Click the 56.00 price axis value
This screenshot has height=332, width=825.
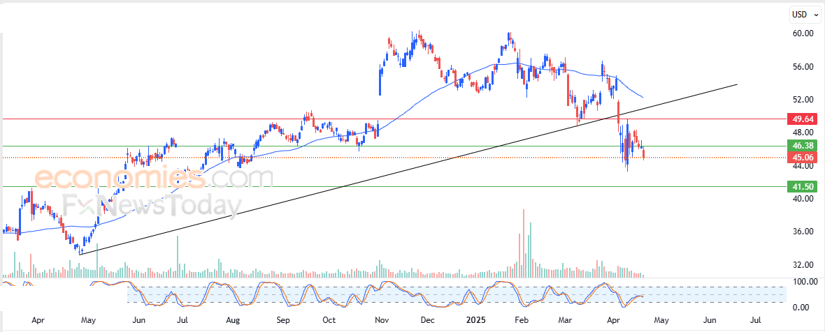coord(803,67)
